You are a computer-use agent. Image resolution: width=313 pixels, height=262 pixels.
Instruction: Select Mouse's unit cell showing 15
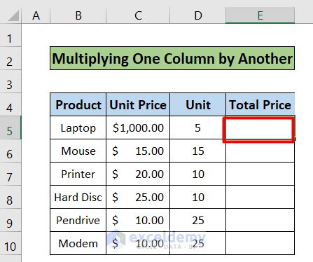point(198,151)
